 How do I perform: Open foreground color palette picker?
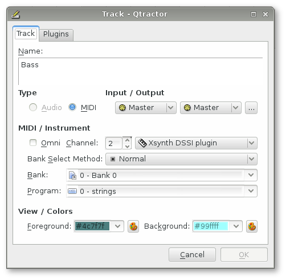133,226
